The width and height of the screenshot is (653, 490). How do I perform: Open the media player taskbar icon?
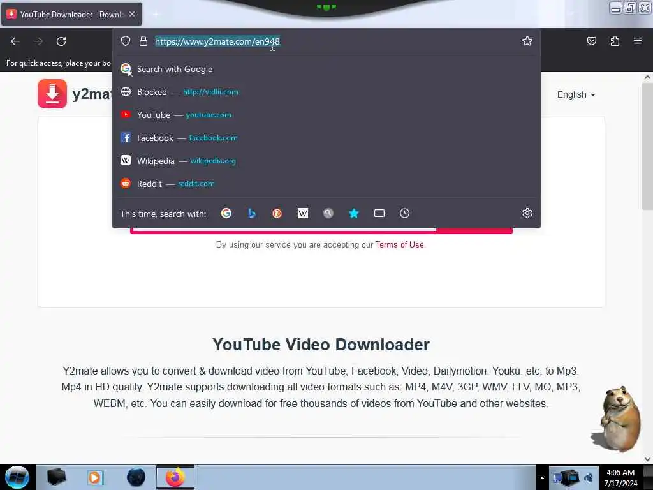[94, 477]
